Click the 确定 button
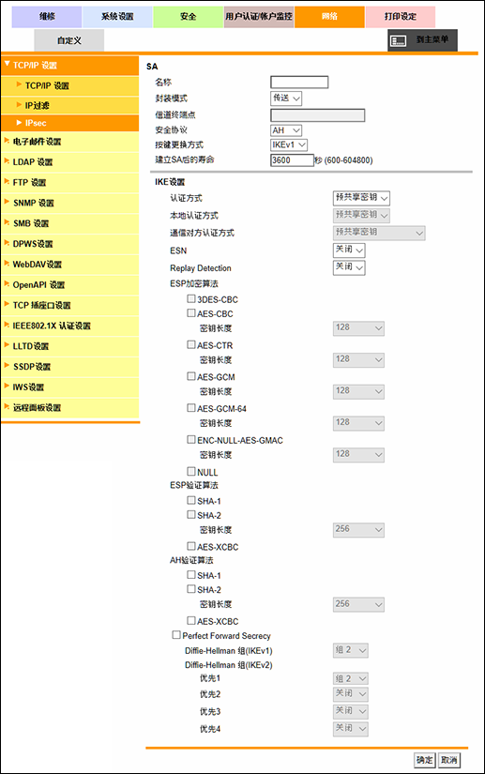485x774 pixels. pyautogui.click(x=424, y=760)
